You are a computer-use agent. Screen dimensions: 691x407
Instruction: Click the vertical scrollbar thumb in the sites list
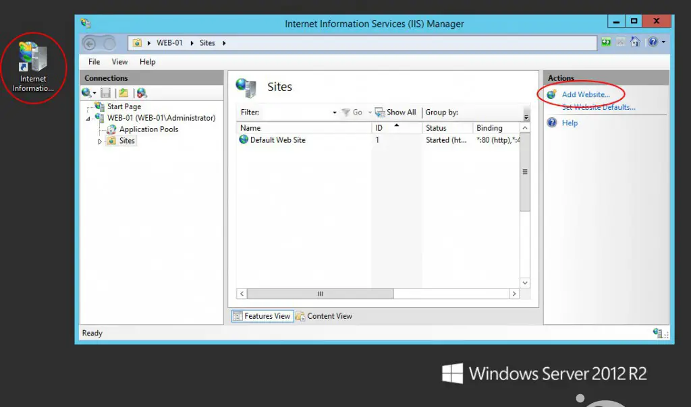[x=525, y=172]
